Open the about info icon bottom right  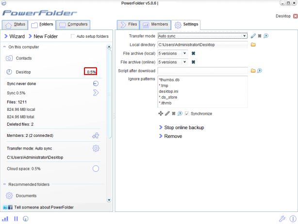(293, 219)
